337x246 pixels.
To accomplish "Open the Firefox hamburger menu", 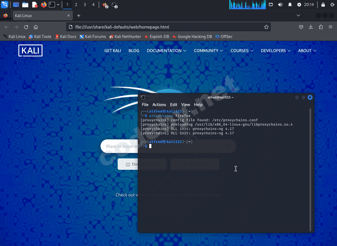I will 330,27.
